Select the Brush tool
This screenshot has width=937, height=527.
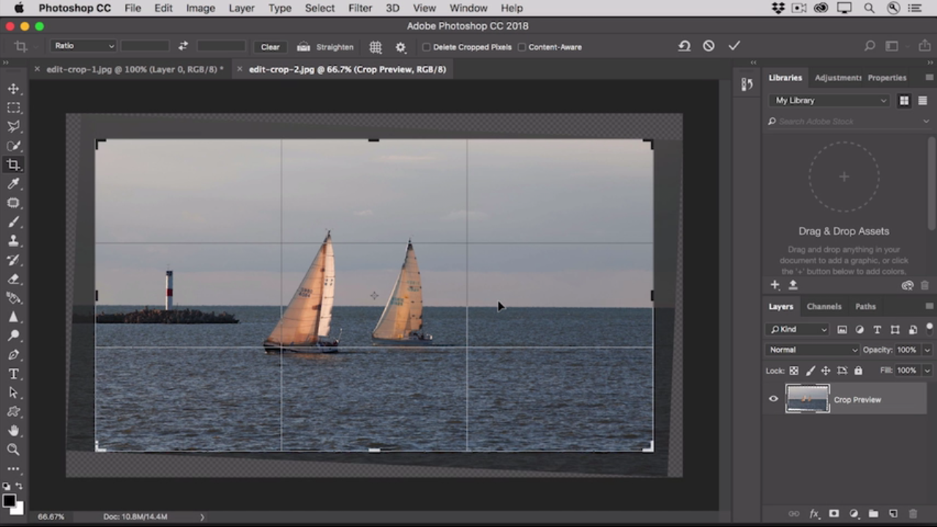(x=14, y=222)
